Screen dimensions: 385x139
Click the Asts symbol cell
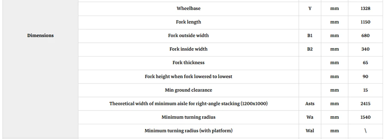pos(310,104)
